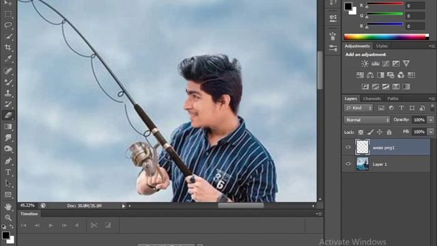Select the Horizontal Type tool

pos(8,172)
